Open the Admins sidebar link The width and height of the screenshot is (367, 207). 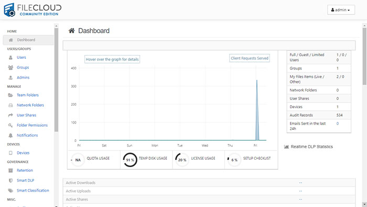tap(23, 77)
